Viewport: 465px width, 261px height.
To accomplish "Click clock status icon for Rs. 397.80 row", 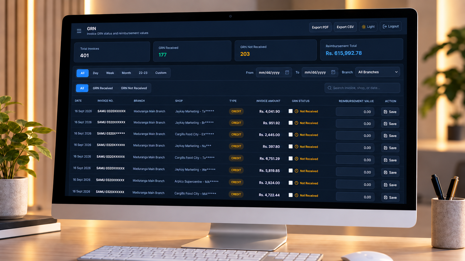I will pos(296,147).
